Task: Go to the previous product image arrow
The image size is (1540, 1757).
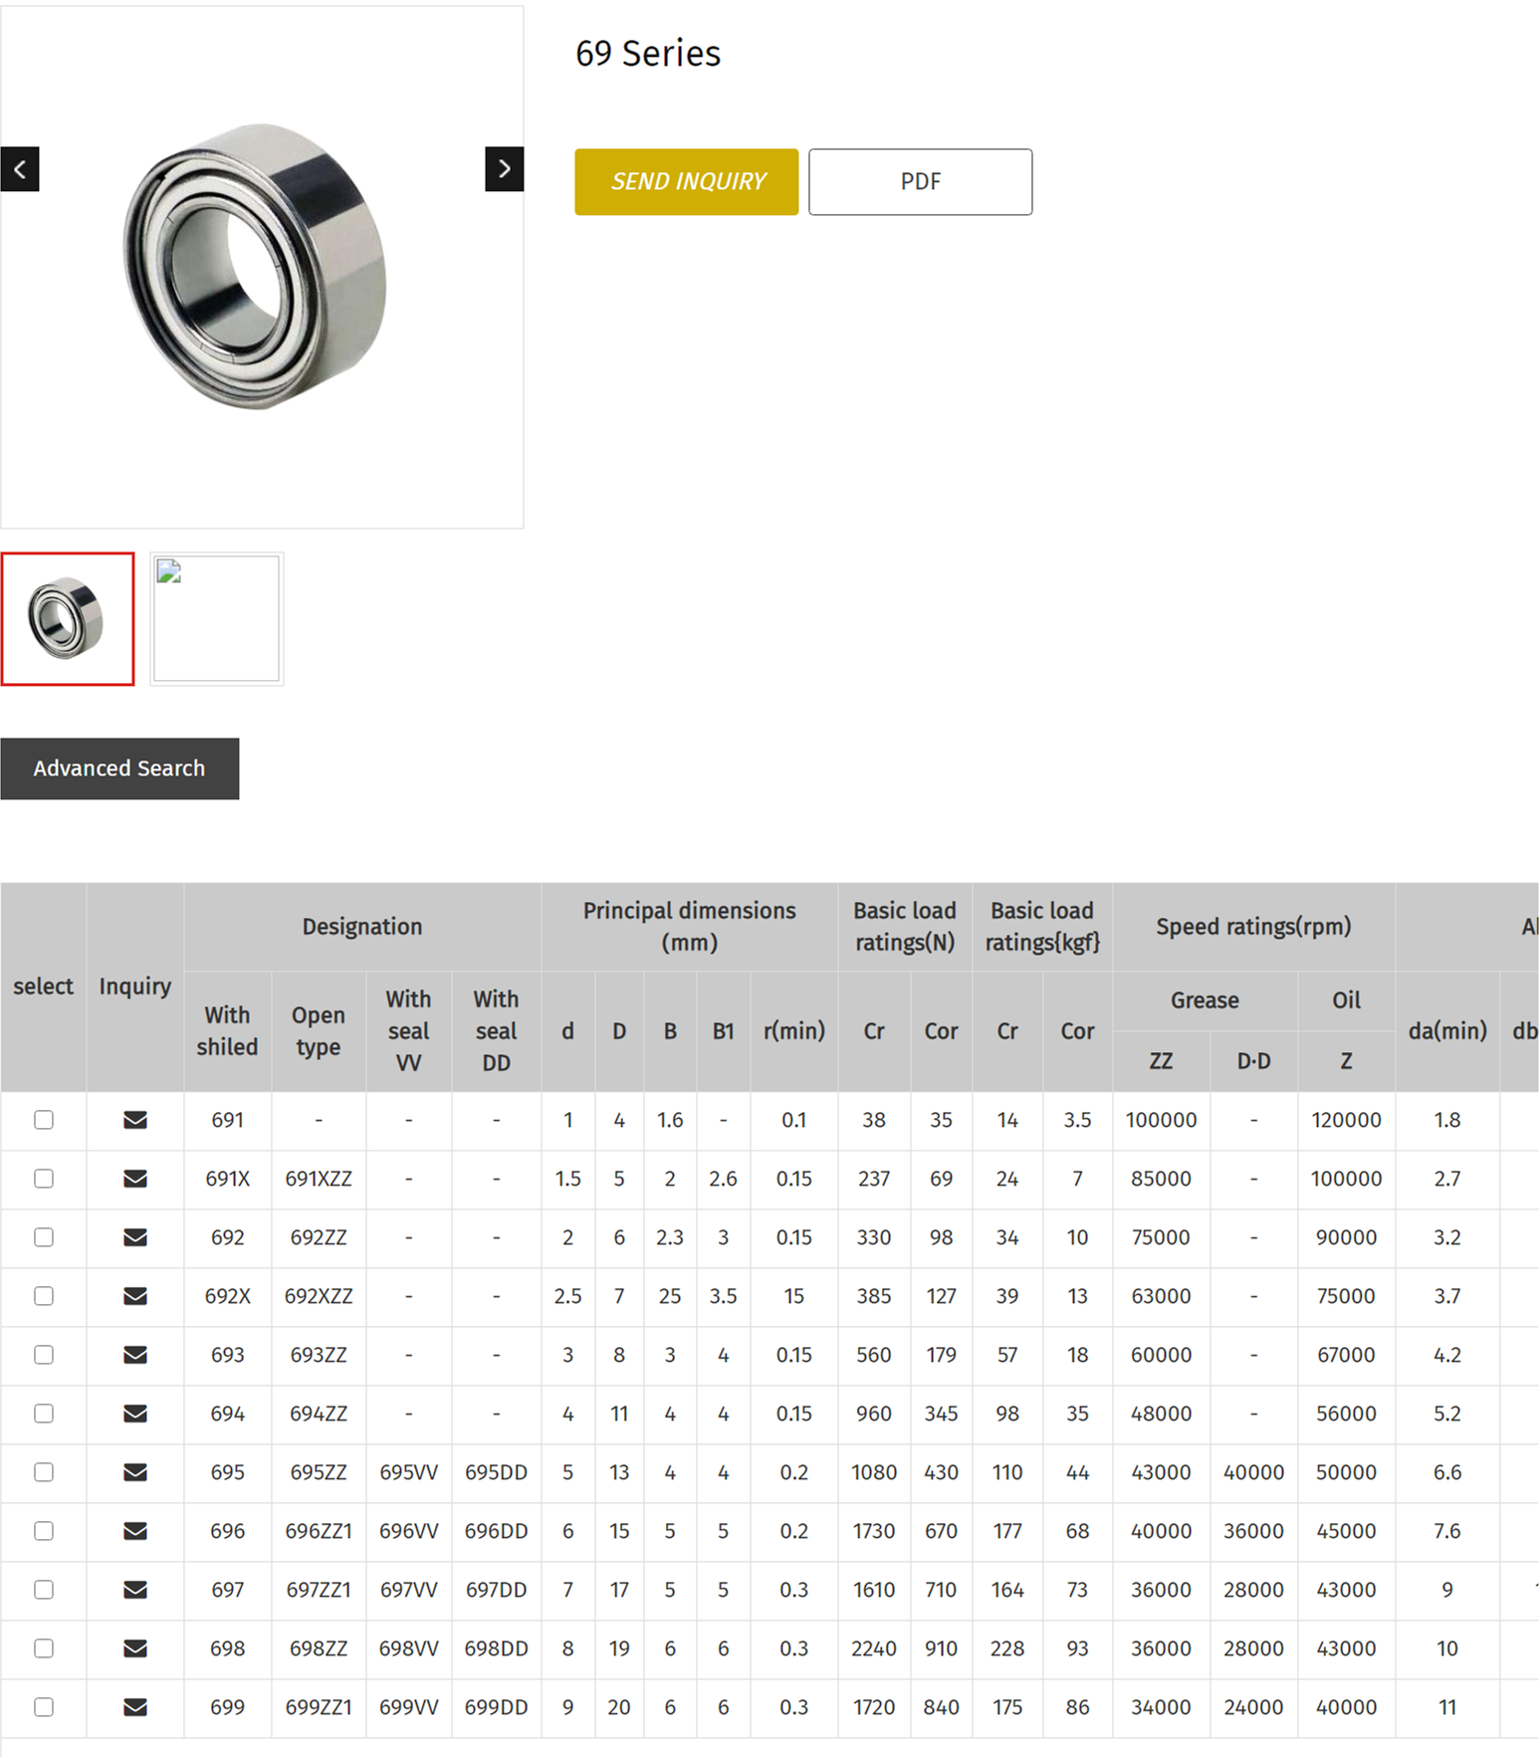Action: [x=20, y=169]
